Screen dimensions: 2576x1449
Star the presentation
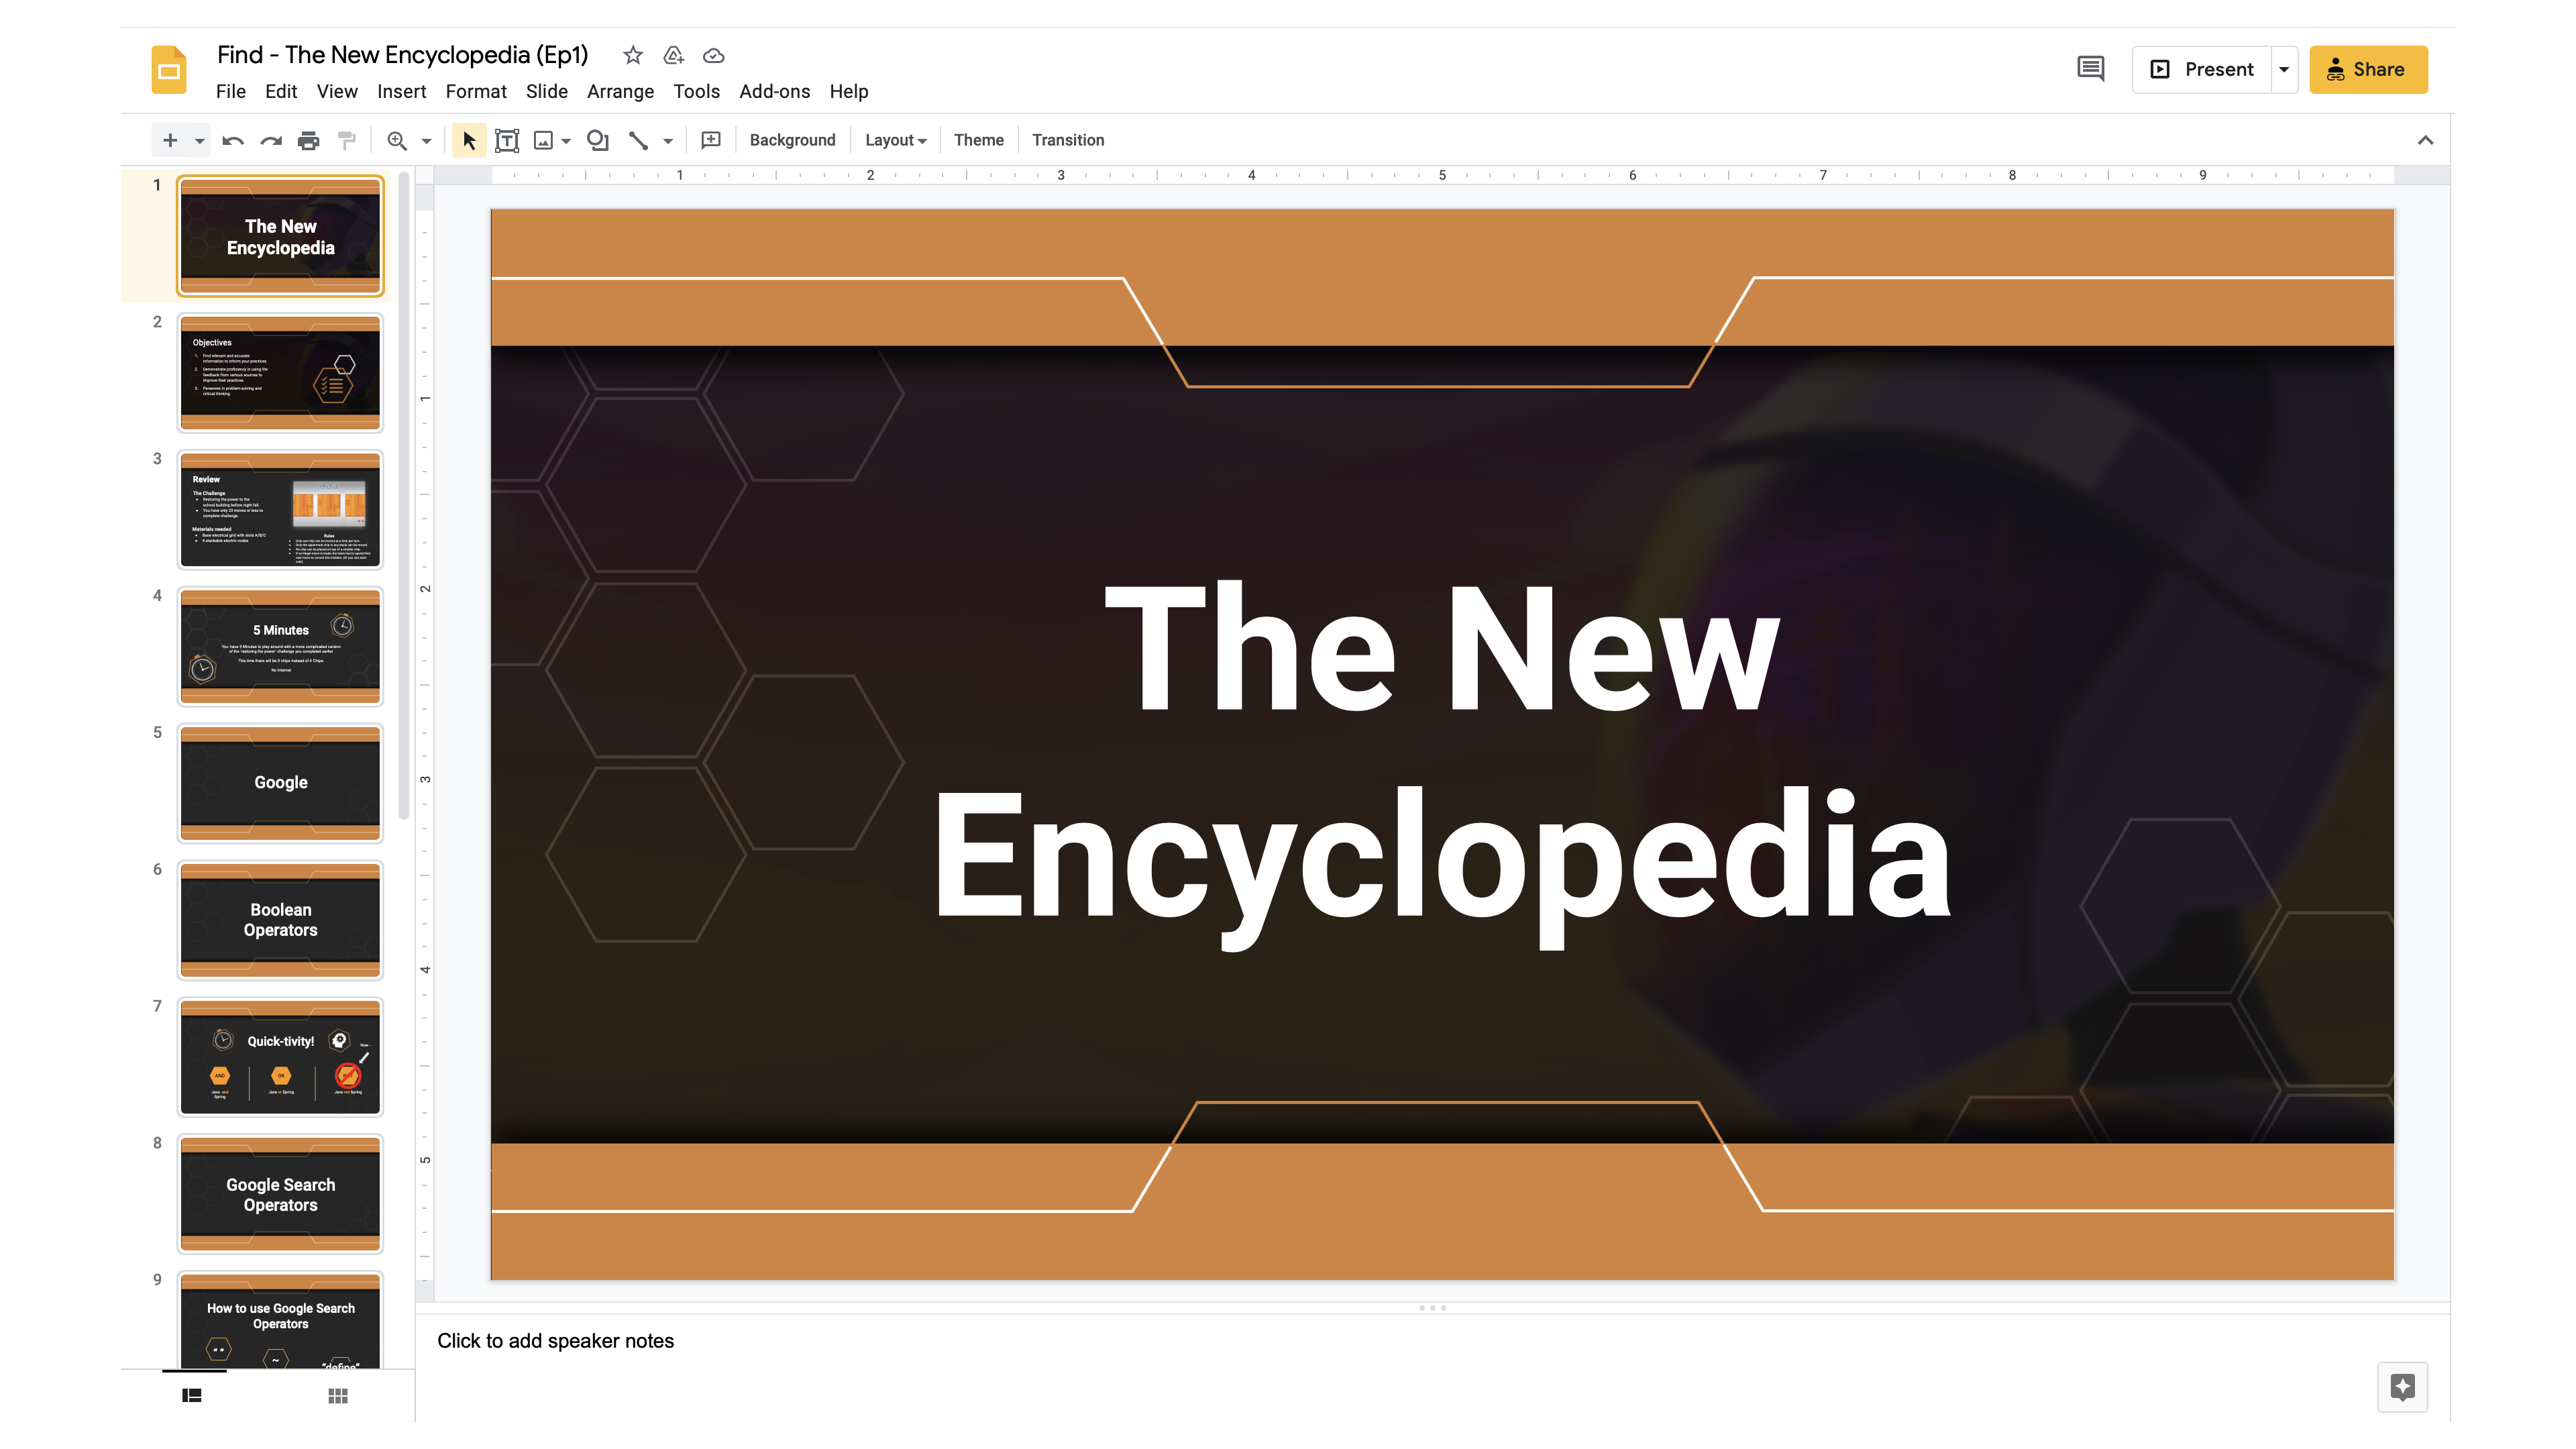[633, 55]
